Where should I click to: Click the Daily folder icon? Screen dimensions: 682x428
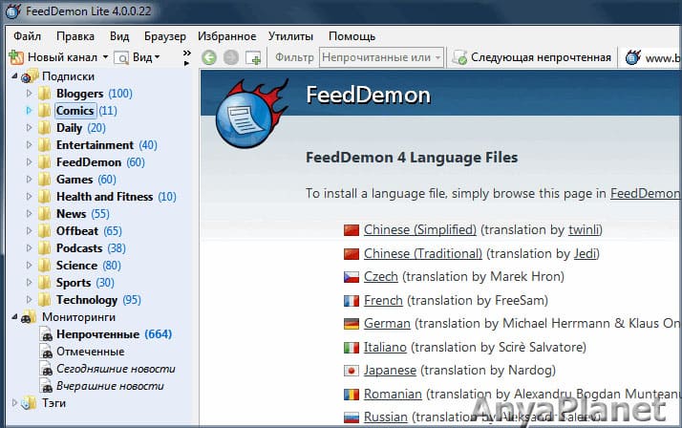pyautogui.click(x=44, y=127)
